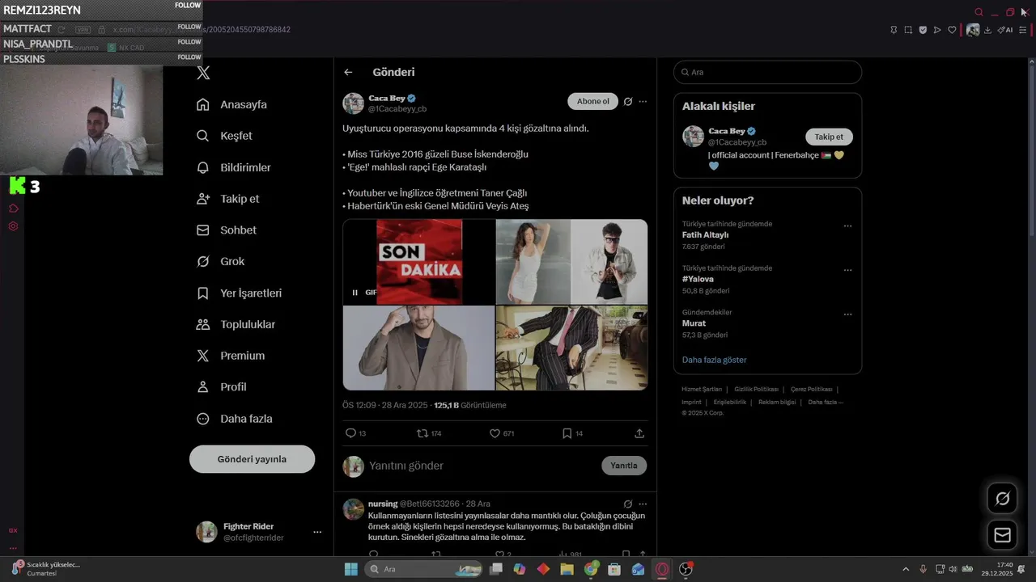Open the Takip et sidebar item
The width and height of the screenshot is (1036, 582).
[x=227, y=199]
